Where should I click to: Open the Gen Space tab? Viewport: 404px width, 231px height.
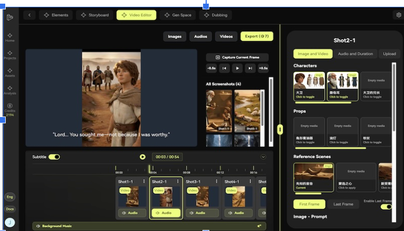point(178,15)
